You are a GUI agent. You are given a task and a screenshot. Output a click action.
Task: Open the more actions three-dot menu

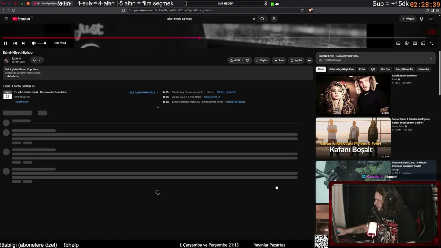click(309, 60)
